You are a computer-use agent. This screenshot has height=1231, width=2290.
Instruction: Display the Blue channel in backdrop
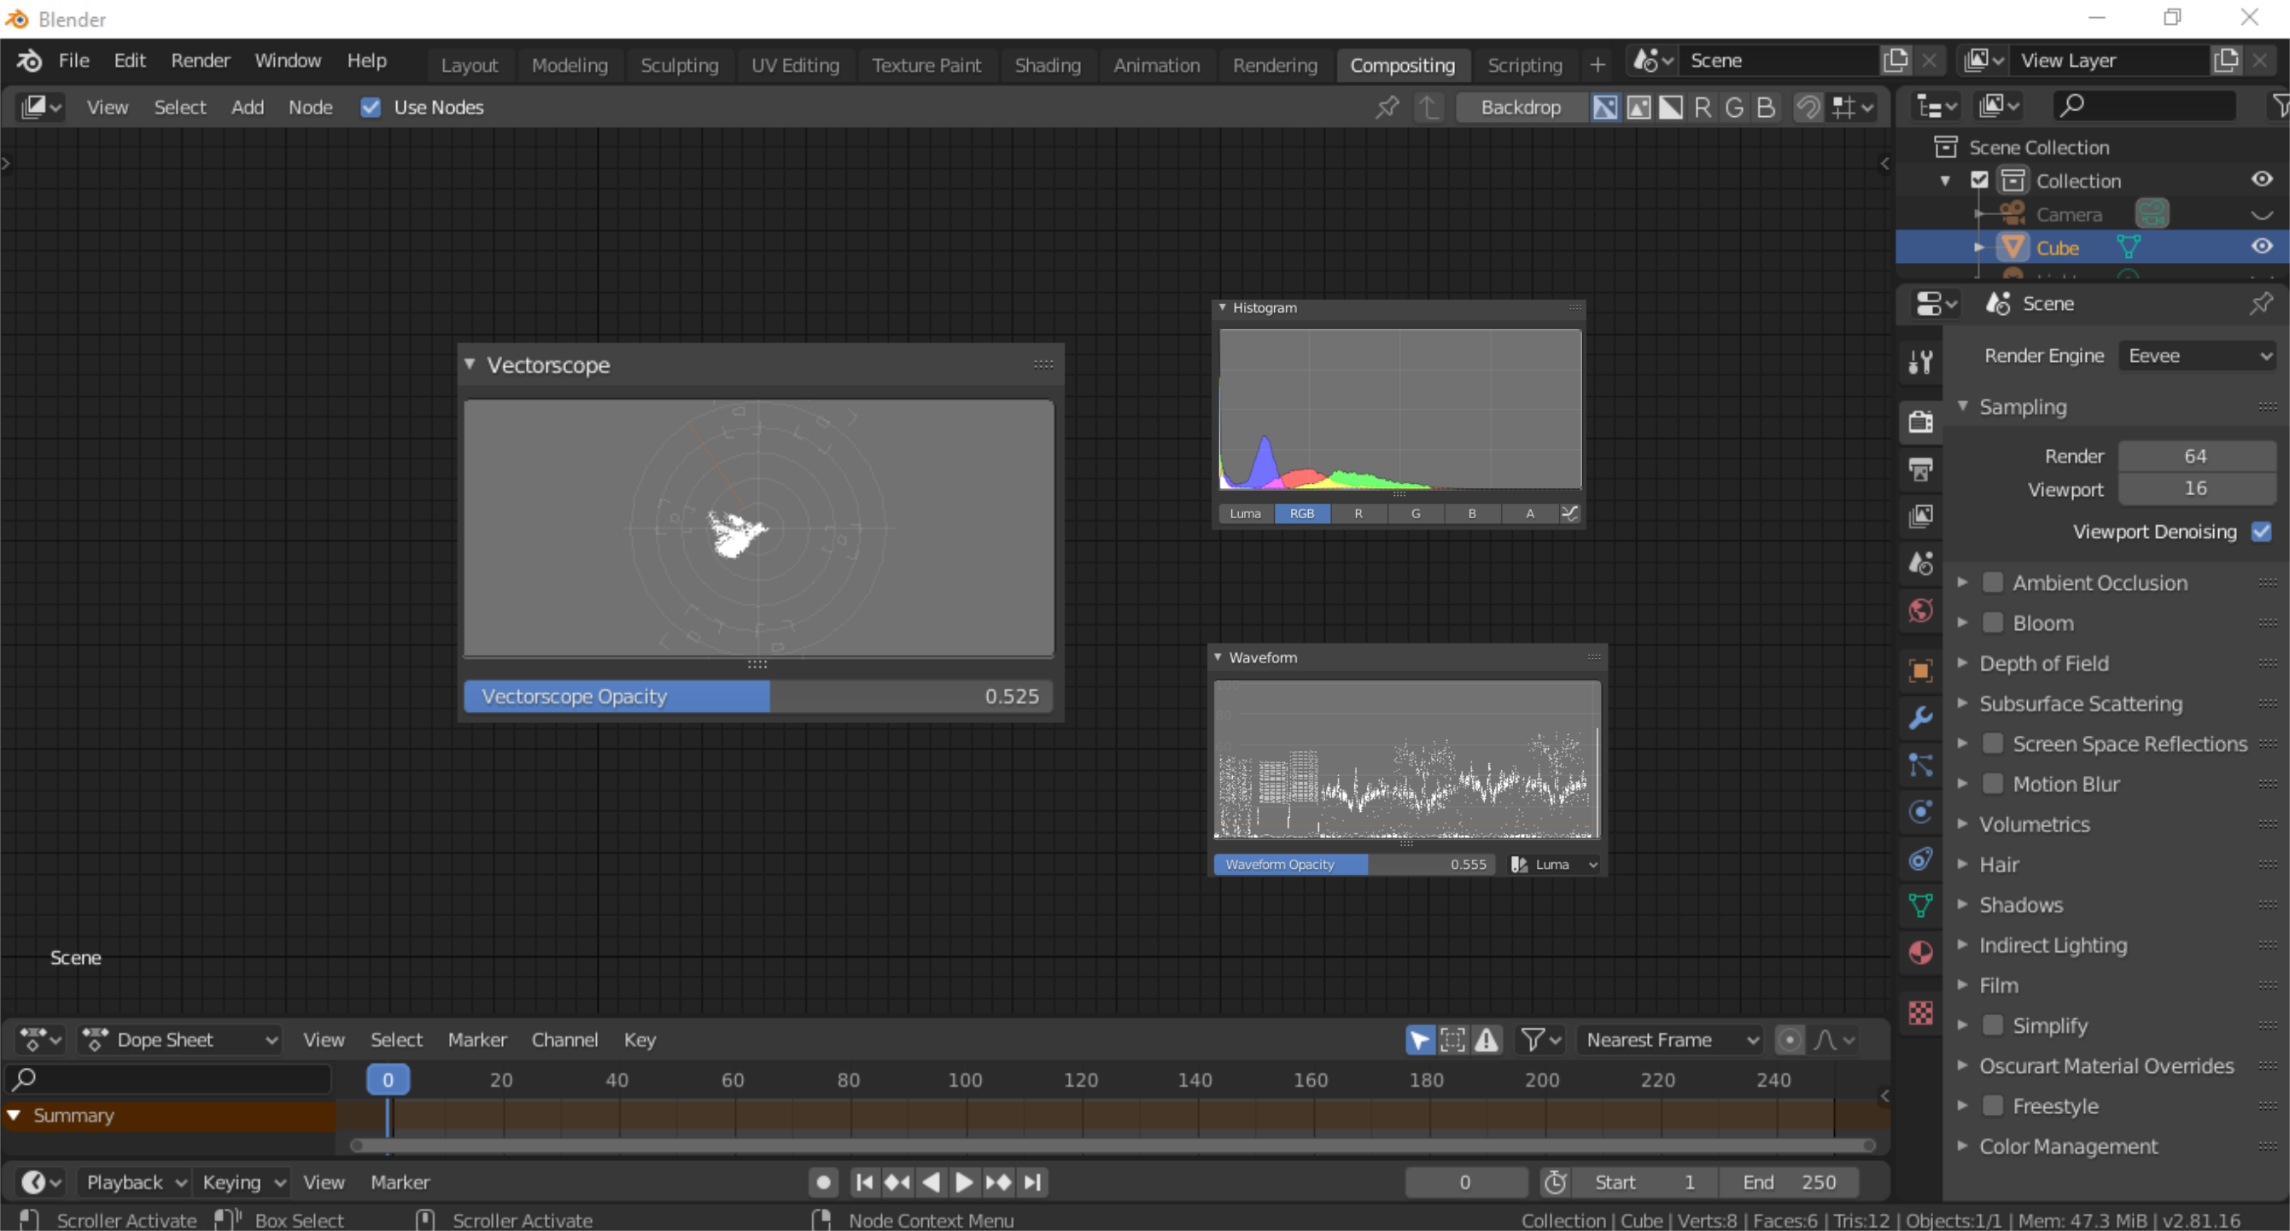(x=1767, y=108)
